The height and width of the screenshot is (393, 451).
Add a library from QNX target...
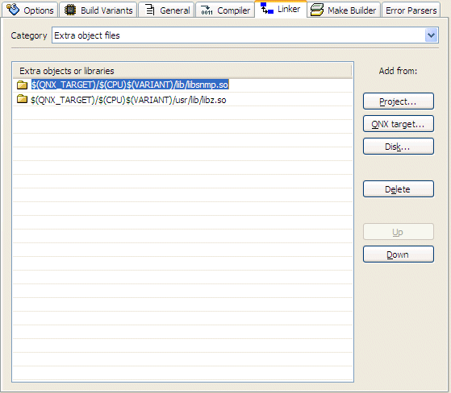[399, 124]
